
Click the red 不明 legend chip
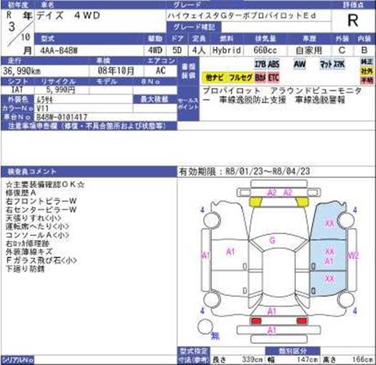click(367, 80)
